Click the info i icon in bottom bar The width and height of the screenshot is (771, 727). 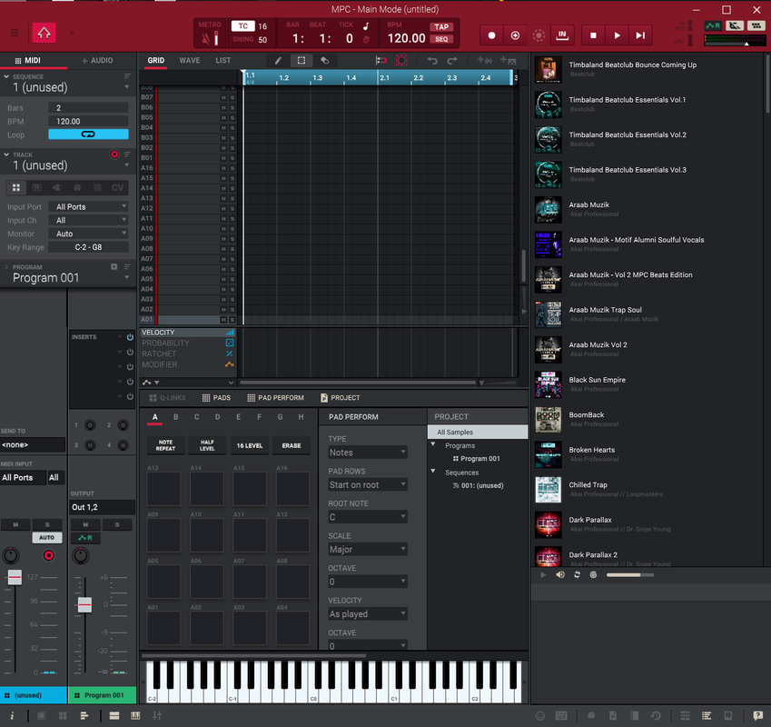pos(12,716)
